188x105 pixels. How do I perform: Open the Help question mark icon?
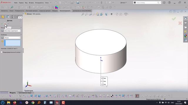point(169,3)
